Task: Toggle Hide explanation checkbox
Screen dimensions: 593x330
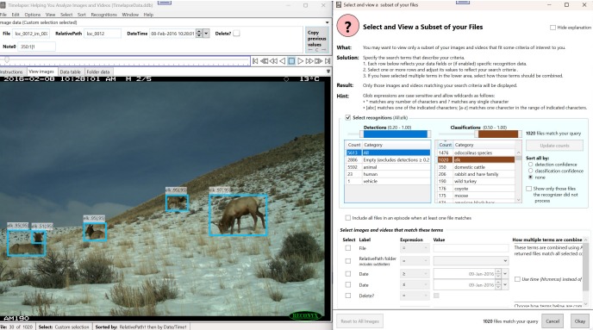Action: 552,28
